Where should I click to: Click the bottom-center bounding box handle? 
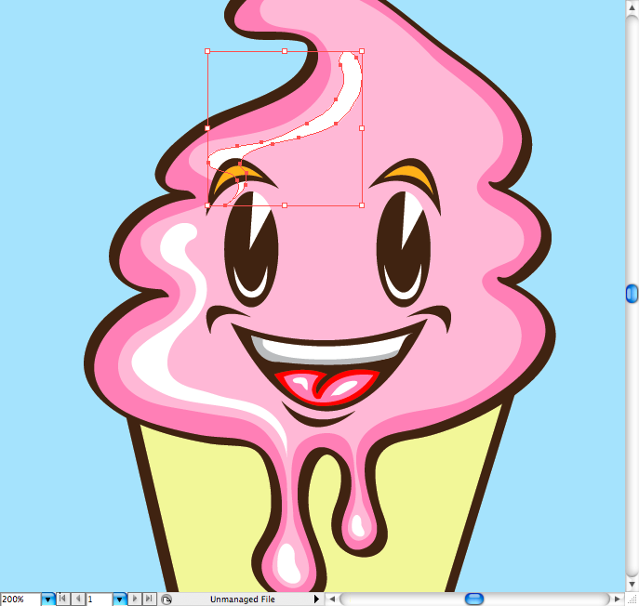point(285,204)
